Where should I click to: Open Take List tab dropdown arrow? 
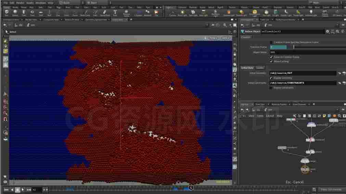(x=272, y=20)
